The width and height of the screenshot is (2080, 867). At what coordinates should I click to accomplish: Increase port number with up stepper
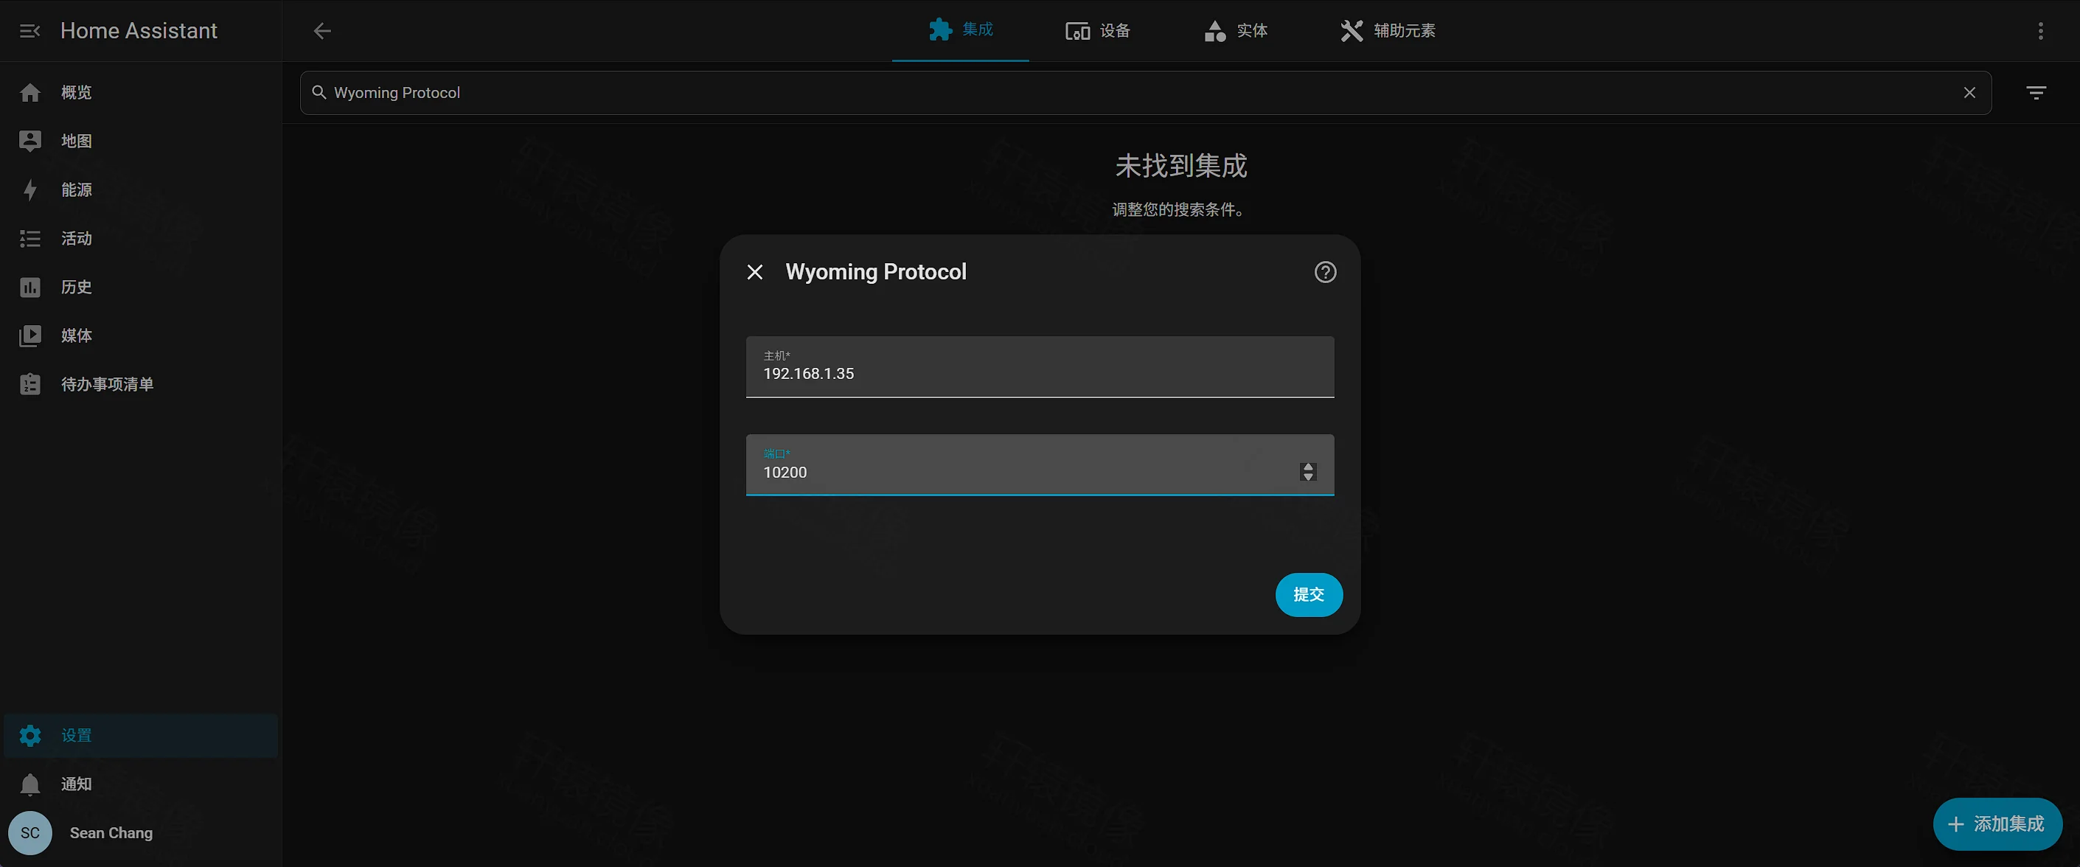[1308, 467]
